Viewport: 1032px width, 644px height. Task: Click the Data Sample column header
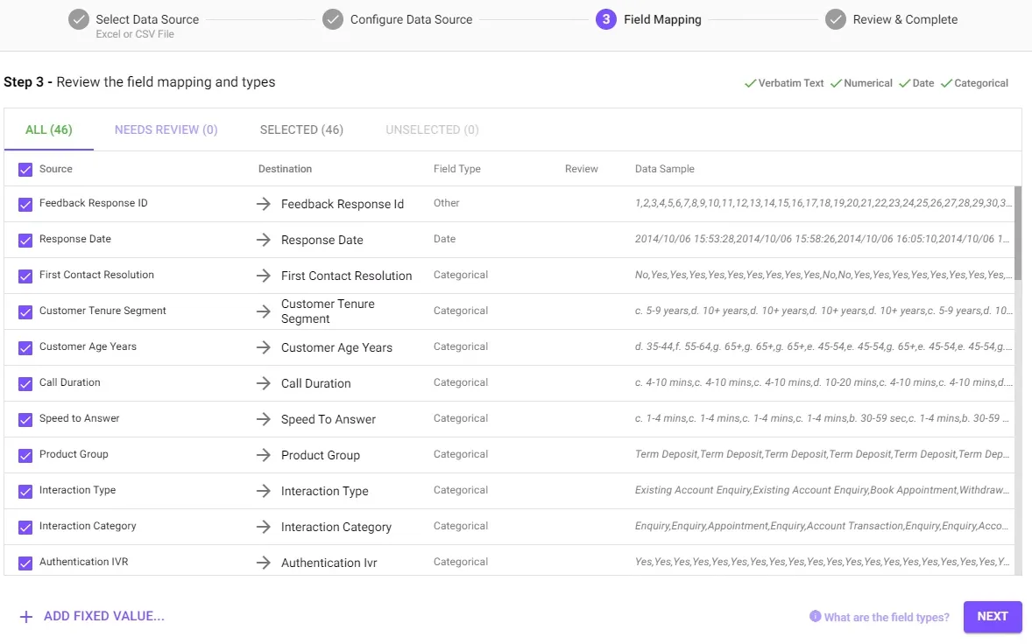click(665, 169)
